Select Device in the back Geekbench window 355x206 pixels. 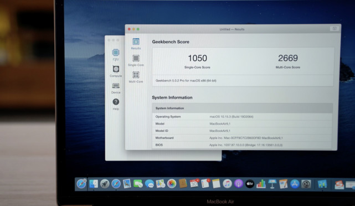click(x=116, y=88)
